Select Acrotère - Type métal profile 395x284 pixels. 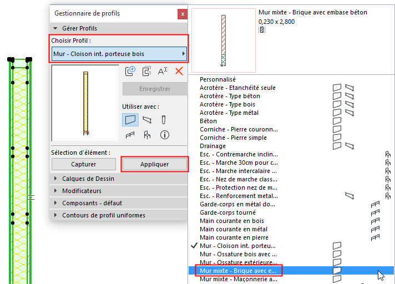coord(291,113)
